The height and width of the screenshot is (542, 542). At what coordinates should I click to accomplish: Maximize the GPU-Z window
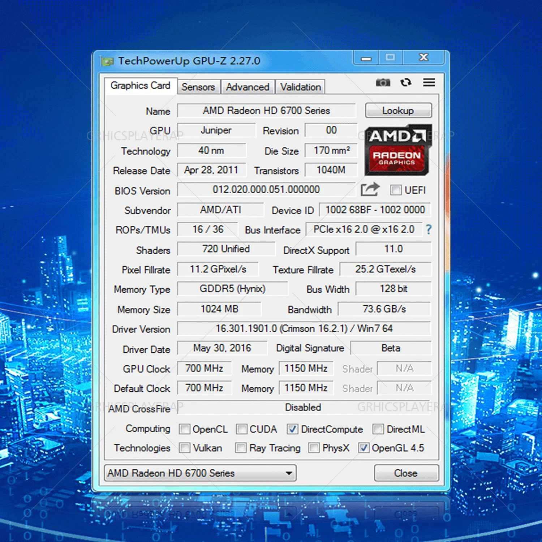click(390, 58)
